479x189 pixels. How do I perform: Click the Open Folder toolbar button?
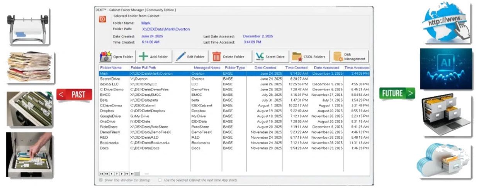pos(117,57)
